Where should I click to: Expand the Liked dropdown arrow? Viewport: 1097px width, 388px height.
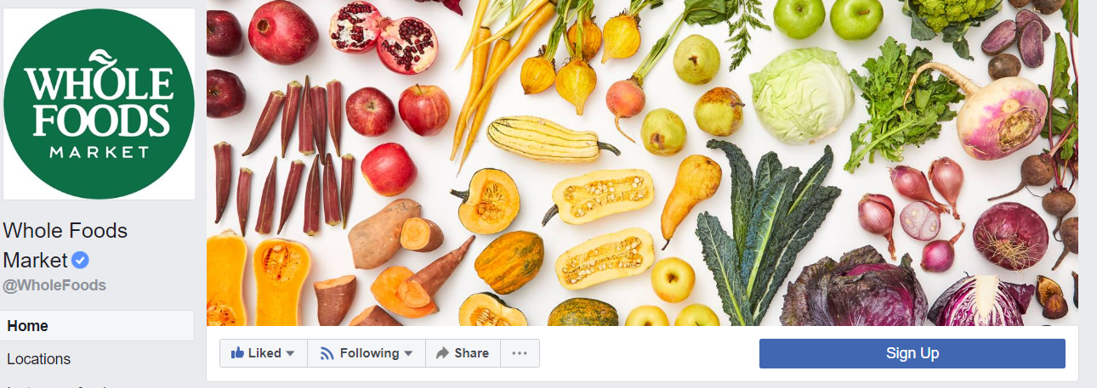[x=290, y=354]
